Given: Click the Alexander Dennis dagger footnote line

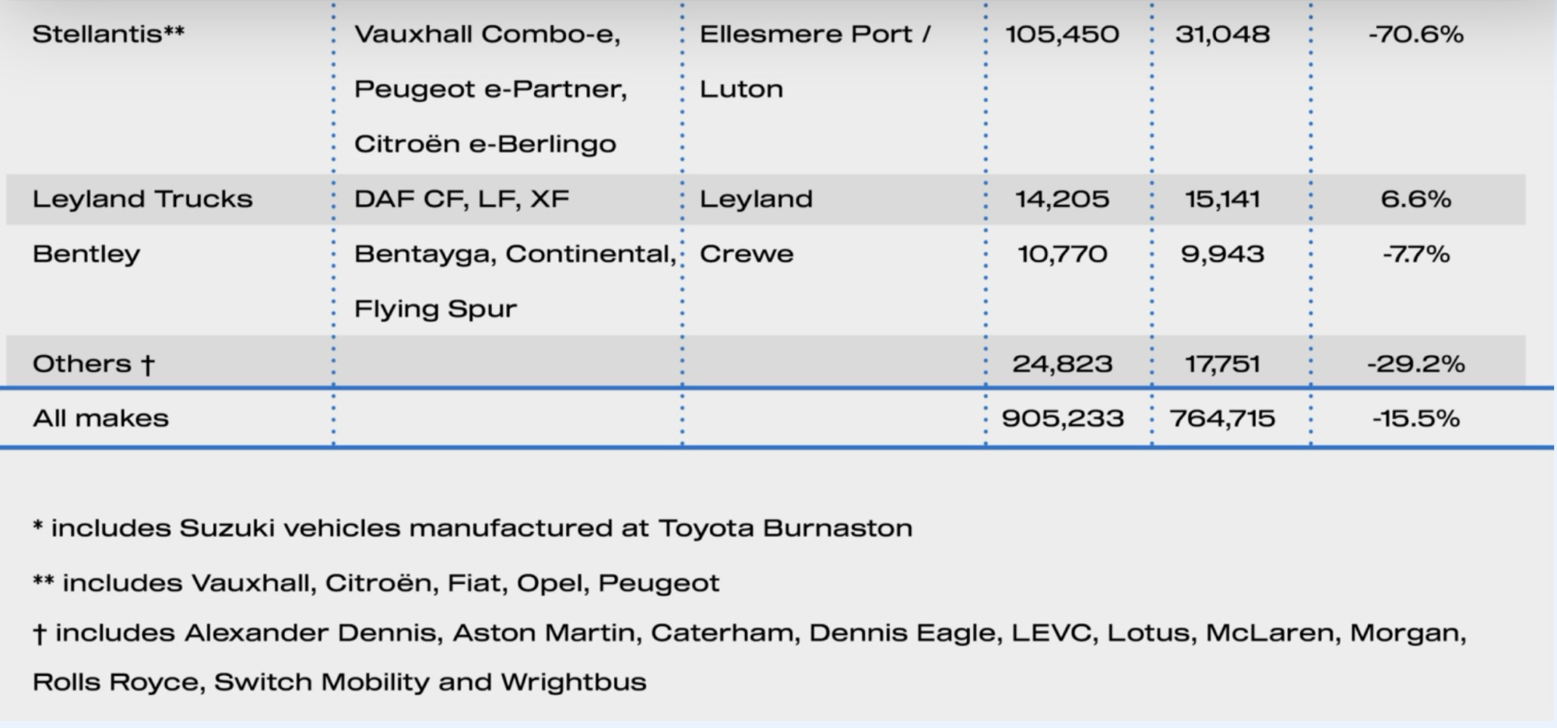Looking at the screenshot, I should point(749,633).
